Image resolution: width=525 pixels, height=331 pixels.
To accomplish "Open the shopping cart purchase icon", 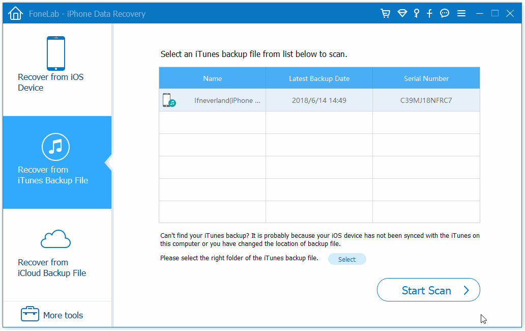I will pos(386,13).
